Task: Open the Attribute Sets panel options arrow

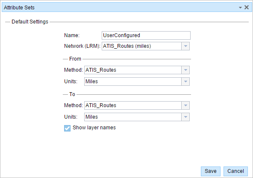Action: coord(240,8)
